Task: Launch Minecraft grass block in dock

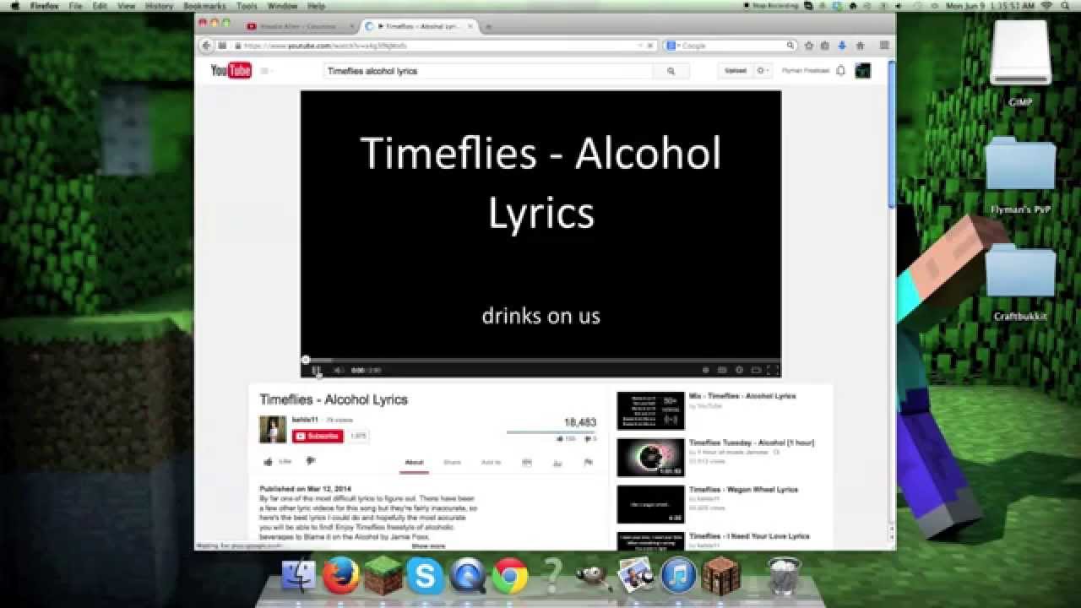Action: [383, 576]
